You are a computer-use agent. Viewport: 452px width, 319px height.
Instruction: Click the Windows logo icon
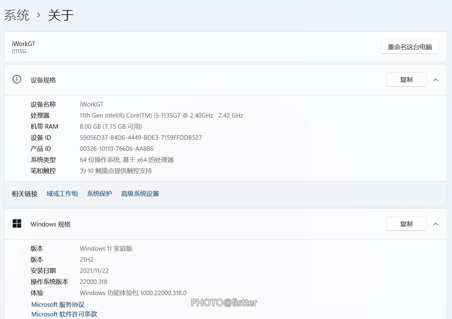[17, 224]
